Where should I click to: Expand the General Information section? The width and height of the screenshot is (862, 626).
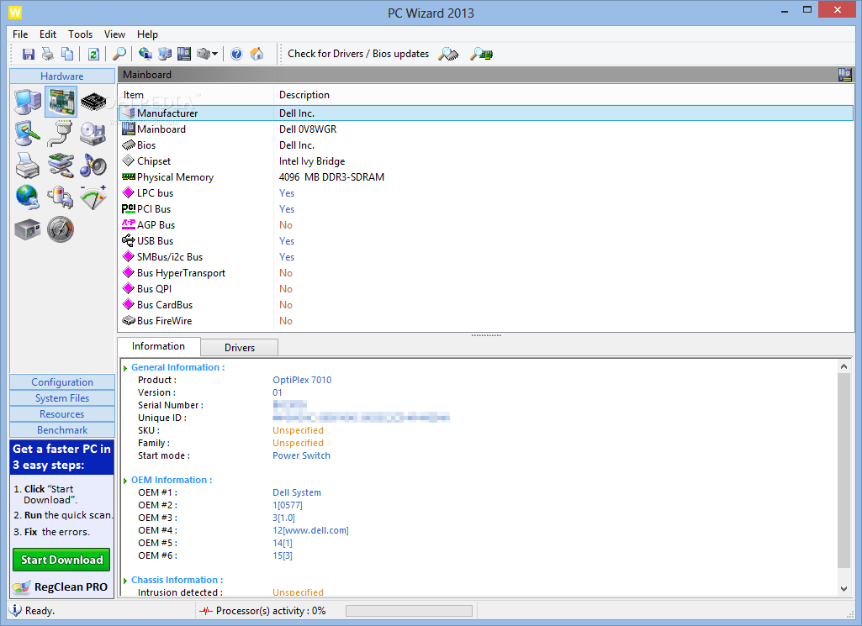[x=124, y=367]
